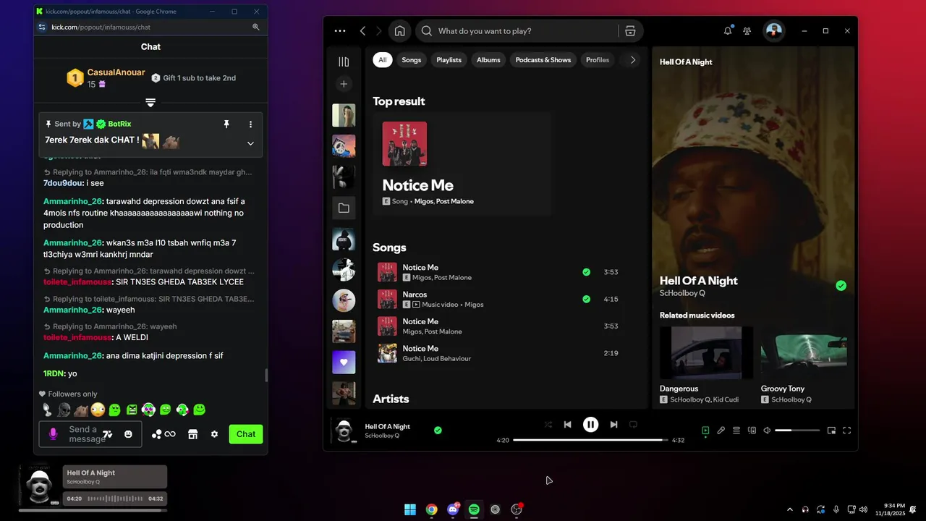This screenshot has width=926, height=521.
Task: Expand the pinned BotRix message chevron
Action: [250, 143]
